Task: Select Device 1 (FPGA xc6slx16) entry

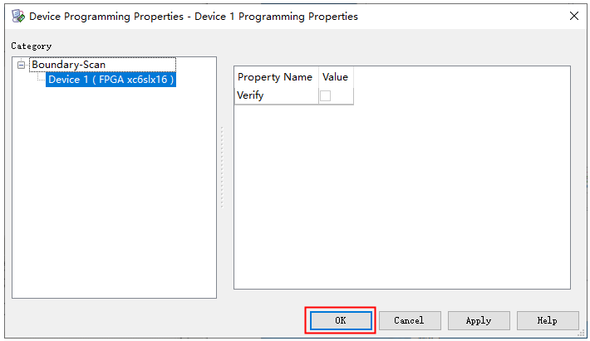Action: [111, 80]
